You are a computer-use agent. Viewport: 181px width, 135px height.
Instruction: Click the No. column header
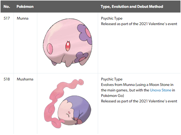7,7
